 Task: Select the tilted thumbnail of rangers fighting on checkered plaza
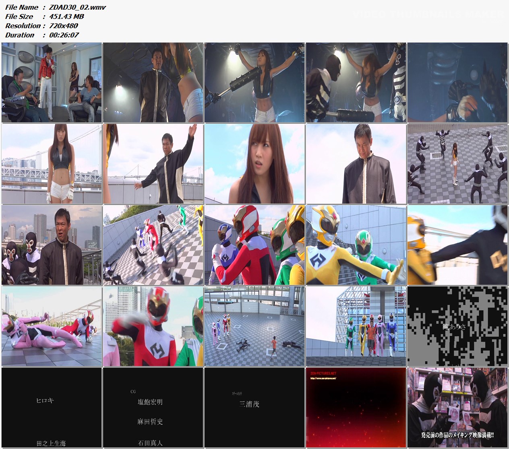tap(153, 245)
